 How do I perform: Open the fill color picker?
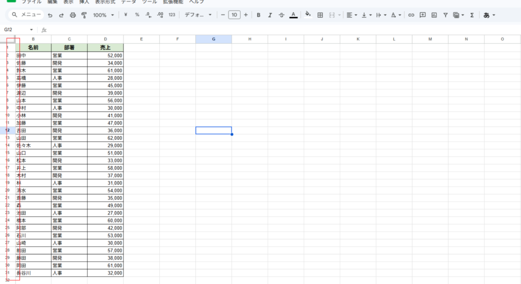308,15
